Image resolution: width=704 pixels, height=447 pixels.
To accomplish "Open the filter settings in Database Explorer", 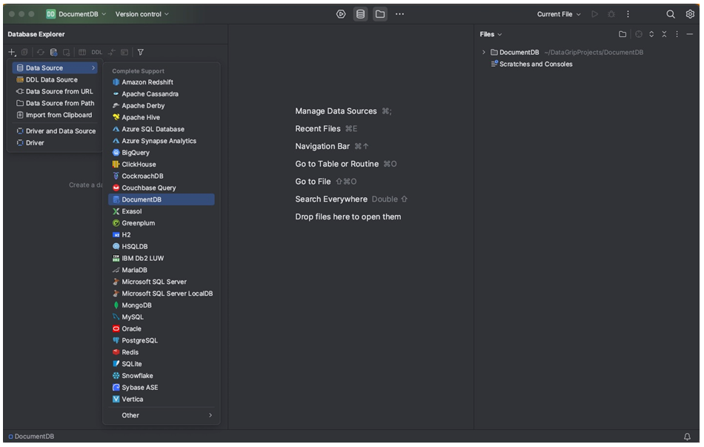I will pyautogui.click(x=140, y=52).
